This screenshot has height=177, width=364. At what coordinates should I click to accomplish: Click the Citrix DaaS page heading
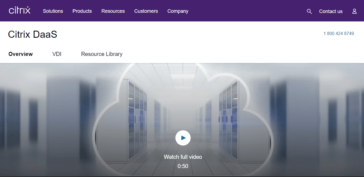click(x=32, y=34)
